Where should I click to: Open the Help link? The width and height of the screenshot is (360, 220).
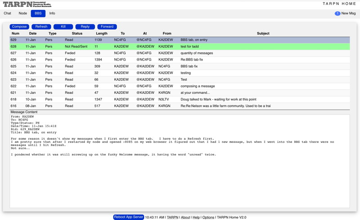click(196, 217)
